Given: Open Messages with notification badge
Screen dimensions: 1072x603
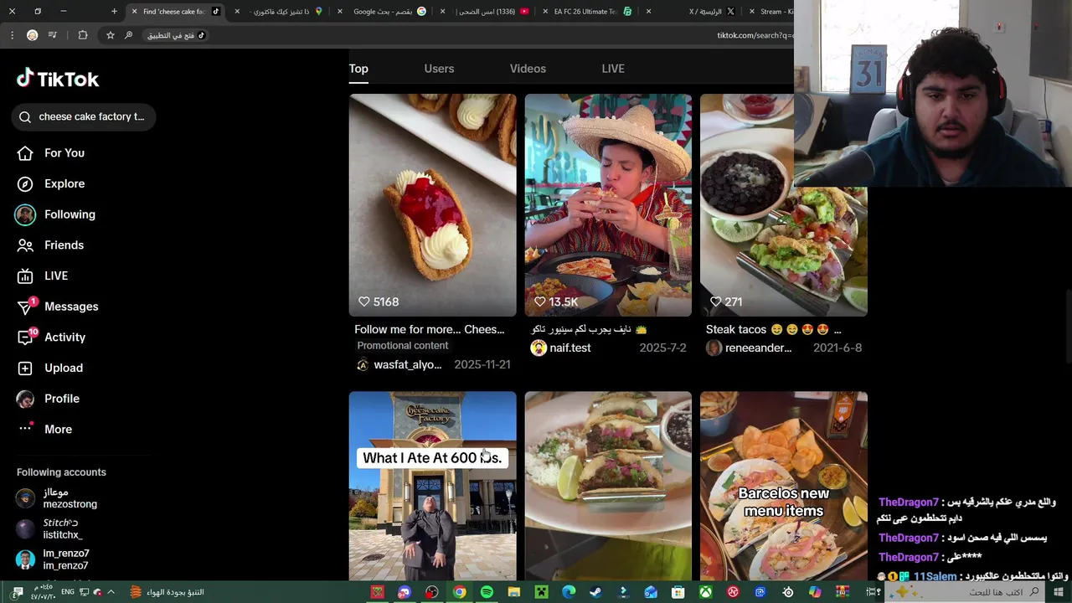Looking at the screenshot, I should point(71,307).
